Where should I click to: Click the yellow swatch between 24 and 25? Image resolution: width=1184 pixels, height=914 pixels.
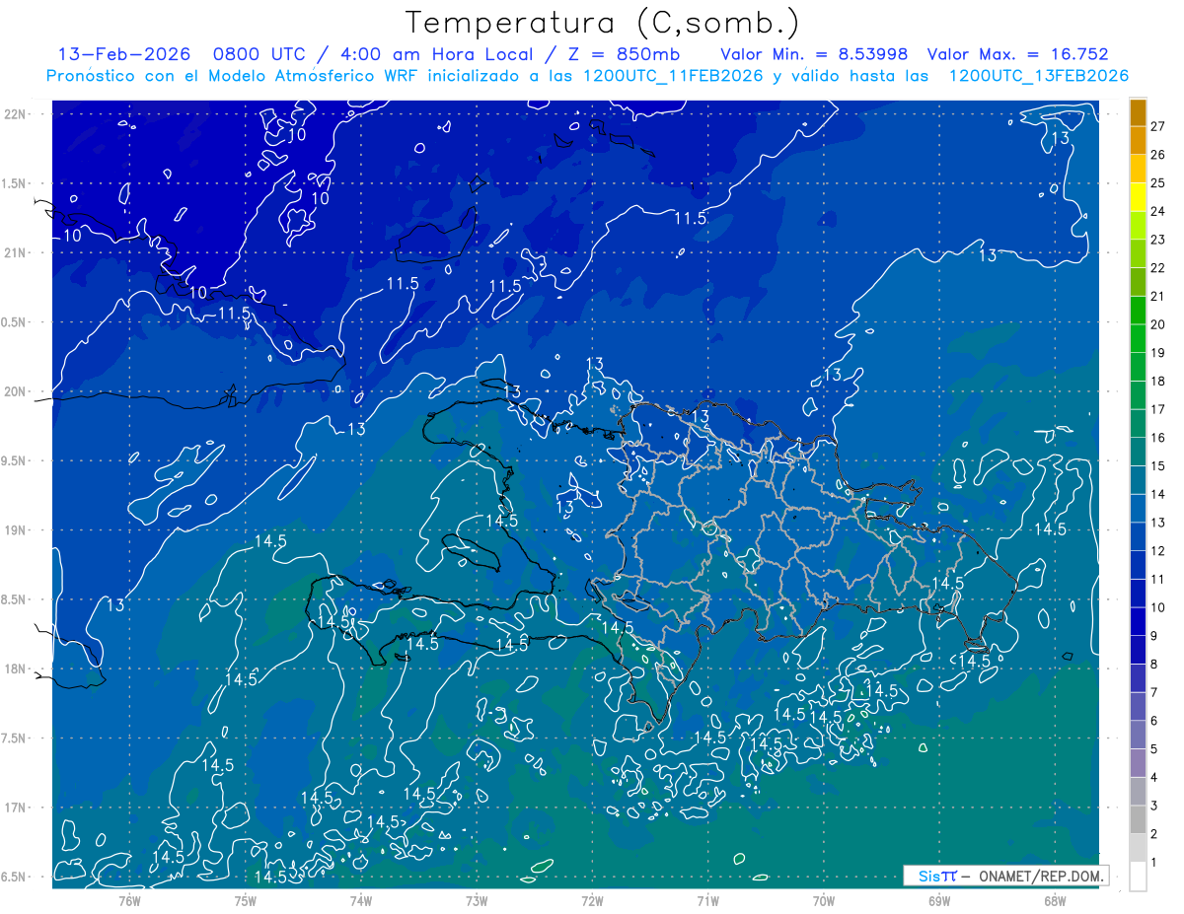(x=1138, y=197)
